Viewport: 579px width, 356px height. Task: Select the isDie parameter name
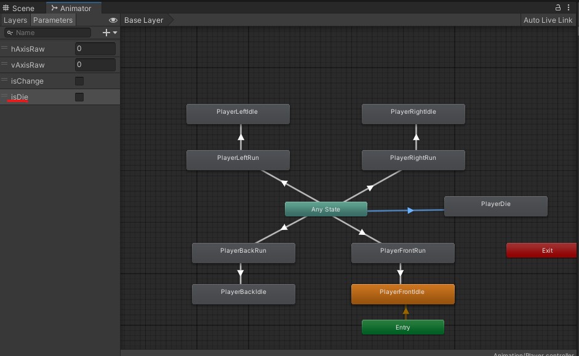[19, 97]
